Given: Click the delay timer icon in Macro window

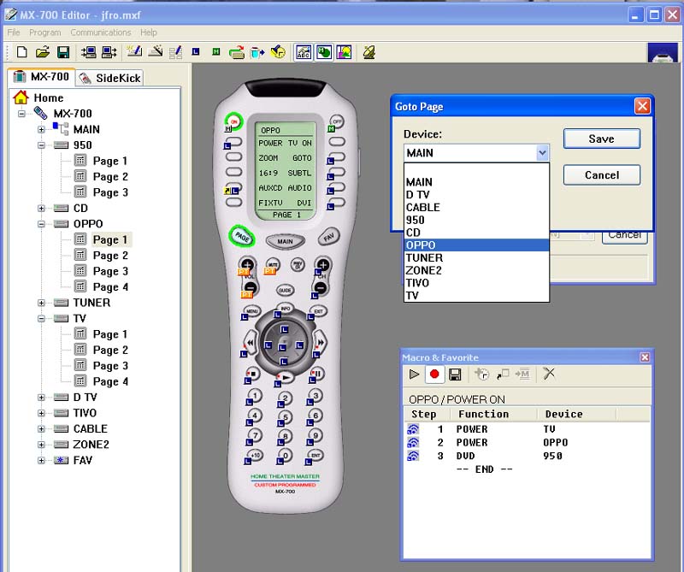Looking at the screenshot, I should [x=481, y=374].
